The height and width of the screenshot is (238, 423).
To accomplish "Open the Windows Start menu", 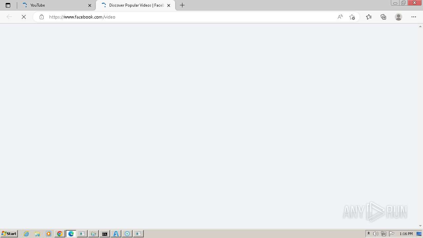I will 9,234.
